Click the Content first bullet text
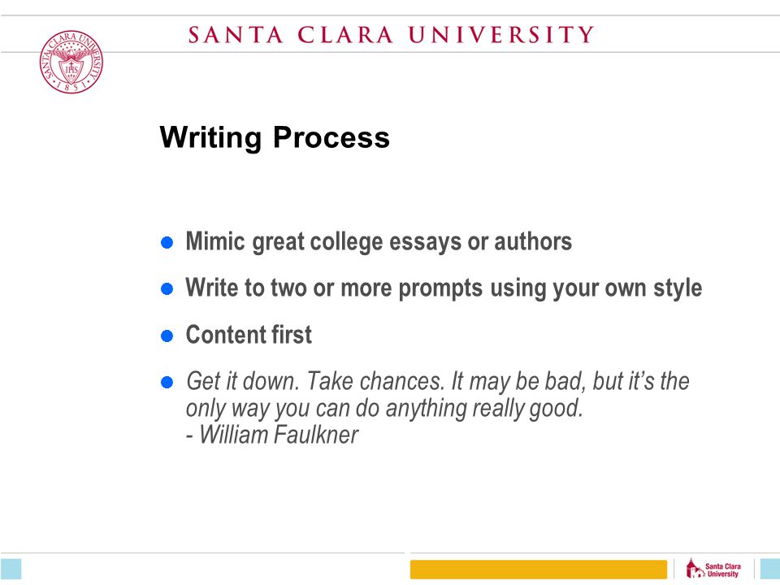This screenshot has height=585, width=780. pyautogui.click(x=249, y=335)
